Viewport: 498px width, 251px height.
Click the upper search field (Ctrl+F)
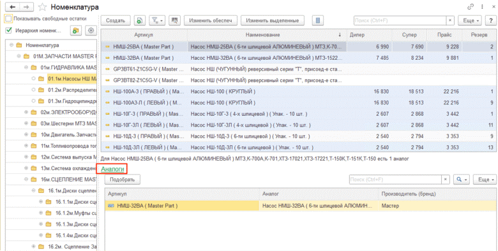[x=400, y=20]
